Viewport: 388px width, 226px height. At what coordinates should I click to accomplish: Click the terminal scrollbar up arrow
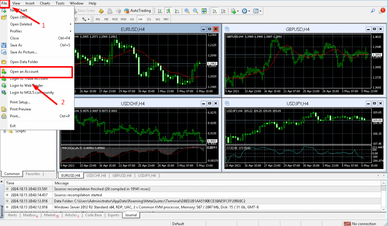(383, 183)
